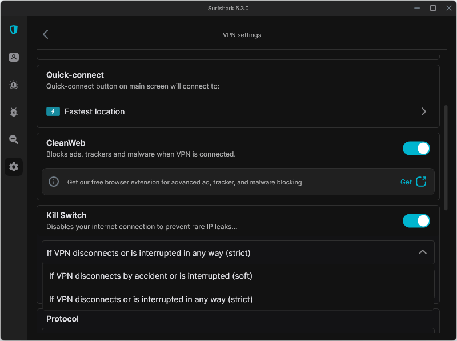This screenshot has height=341, width=457.
Task: Collapse the Kill Switch mode dropdown chevron
Action: click(x=422, y=252)
